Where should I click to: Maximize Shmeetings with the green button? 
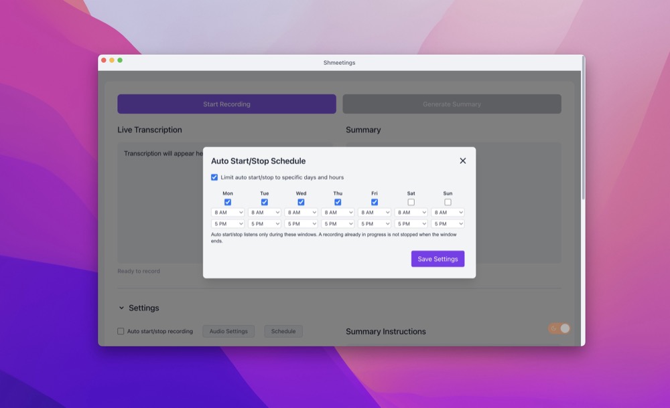pos(120,60)
